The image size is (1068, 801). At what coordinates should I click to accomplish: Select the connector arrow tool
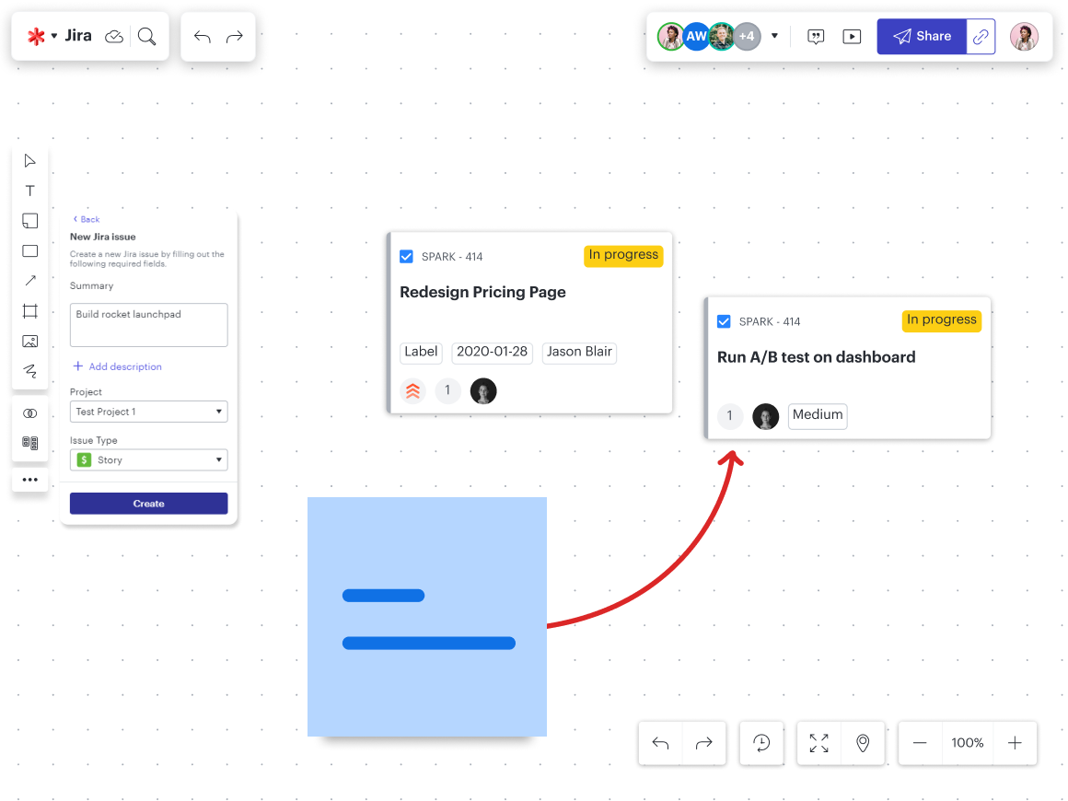[x=29, y=280]
